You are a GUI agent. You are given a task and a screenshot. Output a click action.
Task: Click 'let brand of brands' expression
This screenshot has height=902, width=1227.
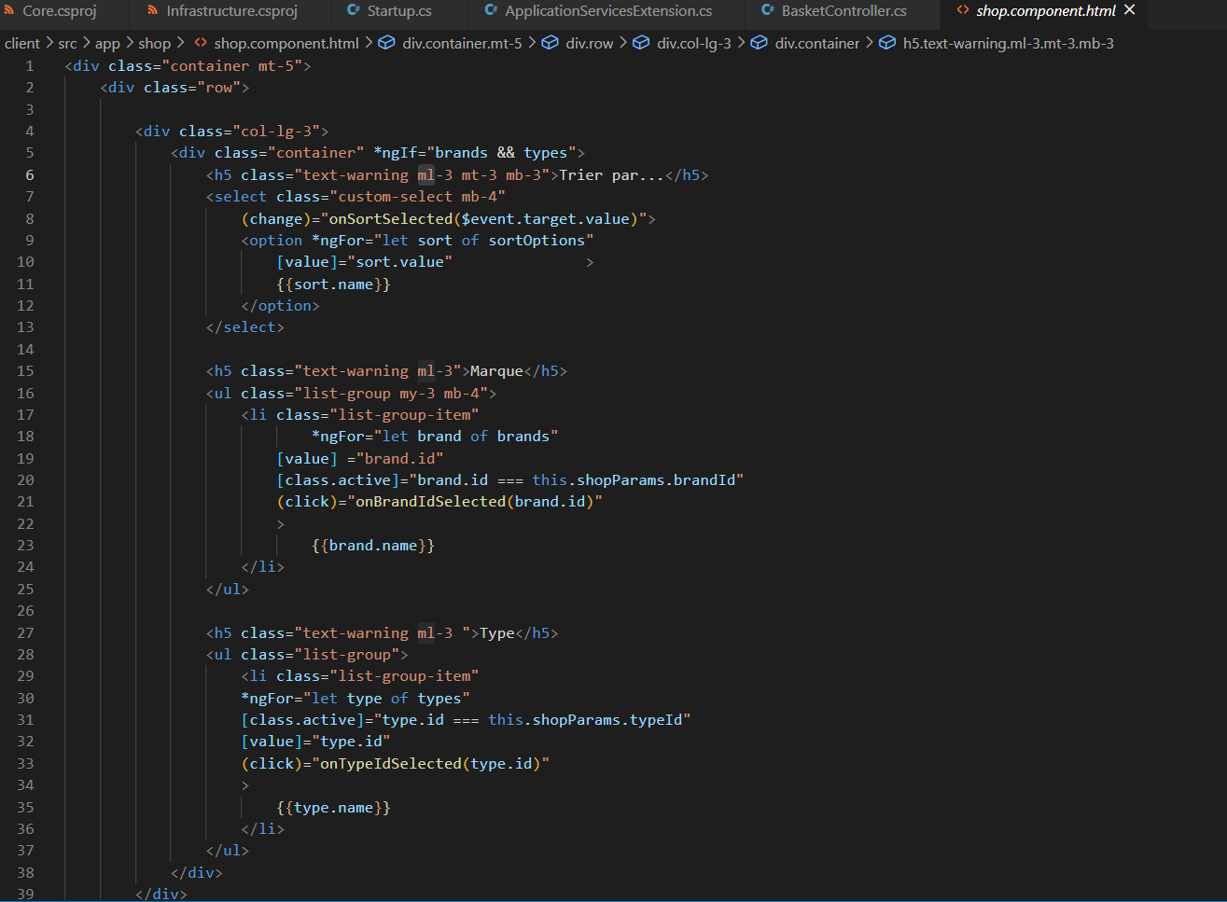[466, 437]
